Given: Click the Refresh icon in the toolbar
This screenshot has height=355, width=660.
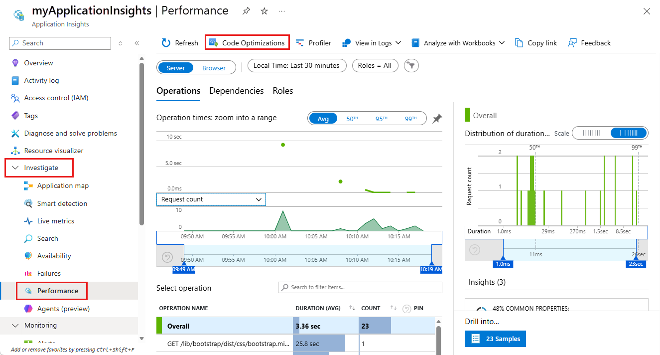Looking at the screenshot, I should 166,43.
